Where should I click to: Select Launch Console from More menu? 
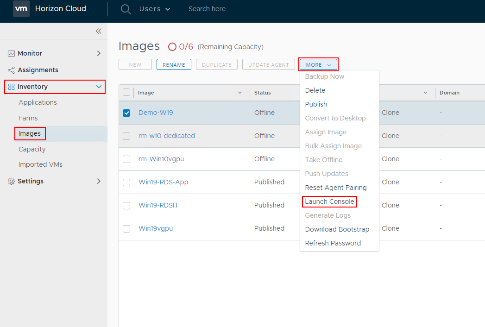pos(329,201)
